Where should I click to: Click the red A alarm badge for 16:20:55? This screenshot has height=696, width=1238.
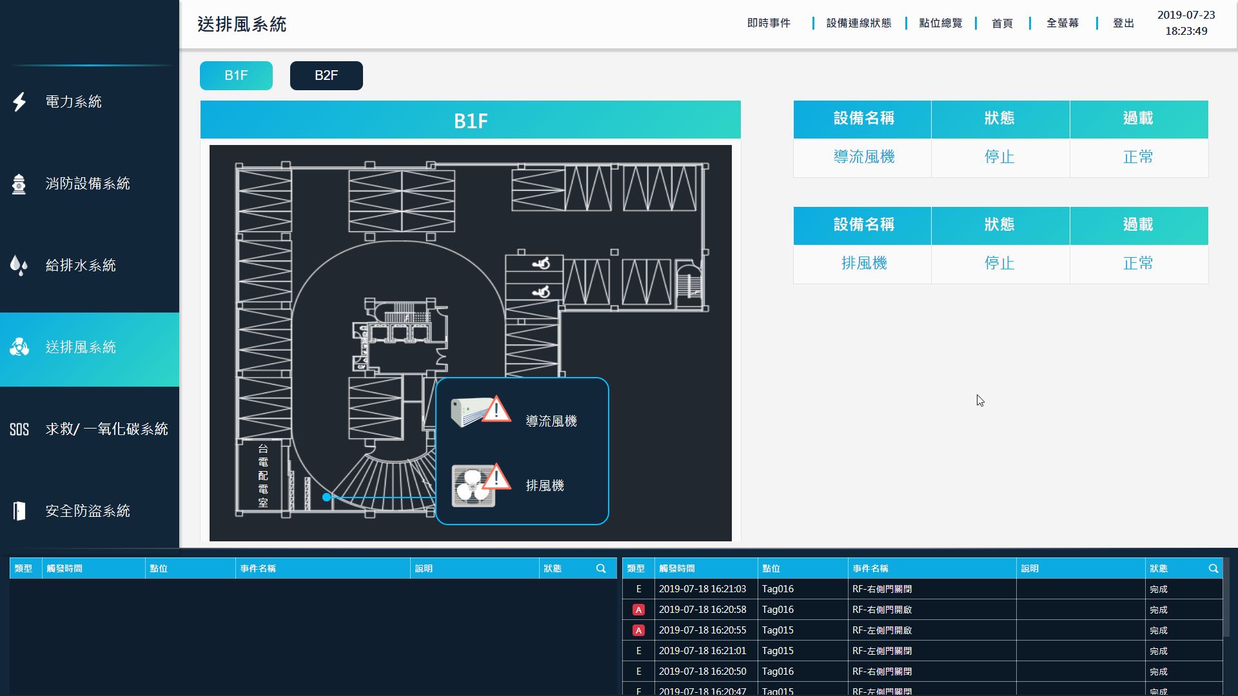[x=638, y=630]
